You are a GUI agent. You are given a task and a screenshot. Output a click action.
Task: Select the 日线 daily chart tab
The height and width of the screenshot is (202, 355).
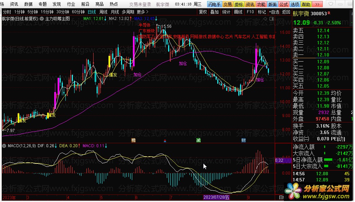click(92, 12)
